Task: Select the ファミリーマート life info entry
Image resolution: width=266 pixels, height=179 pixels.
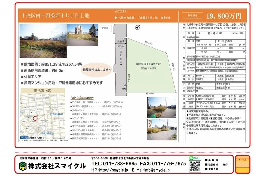Action: point(96,112)
